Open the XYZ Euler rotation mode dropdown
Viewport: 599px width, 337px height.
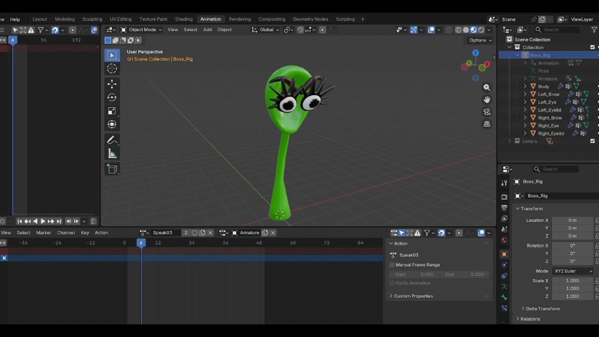[573, 271]
